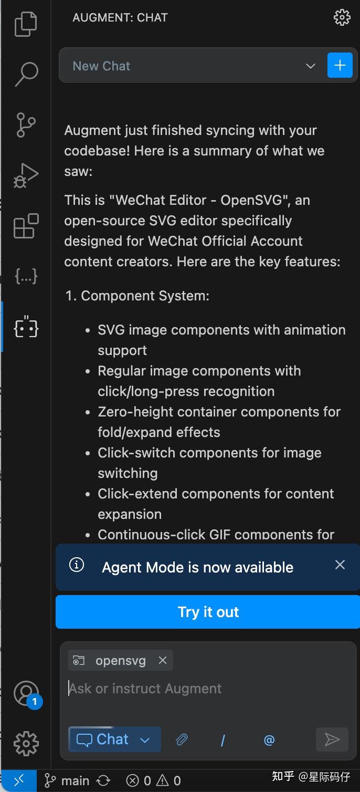Click the @ mention icon
360x792 pixels.
(x=269, y=740)
